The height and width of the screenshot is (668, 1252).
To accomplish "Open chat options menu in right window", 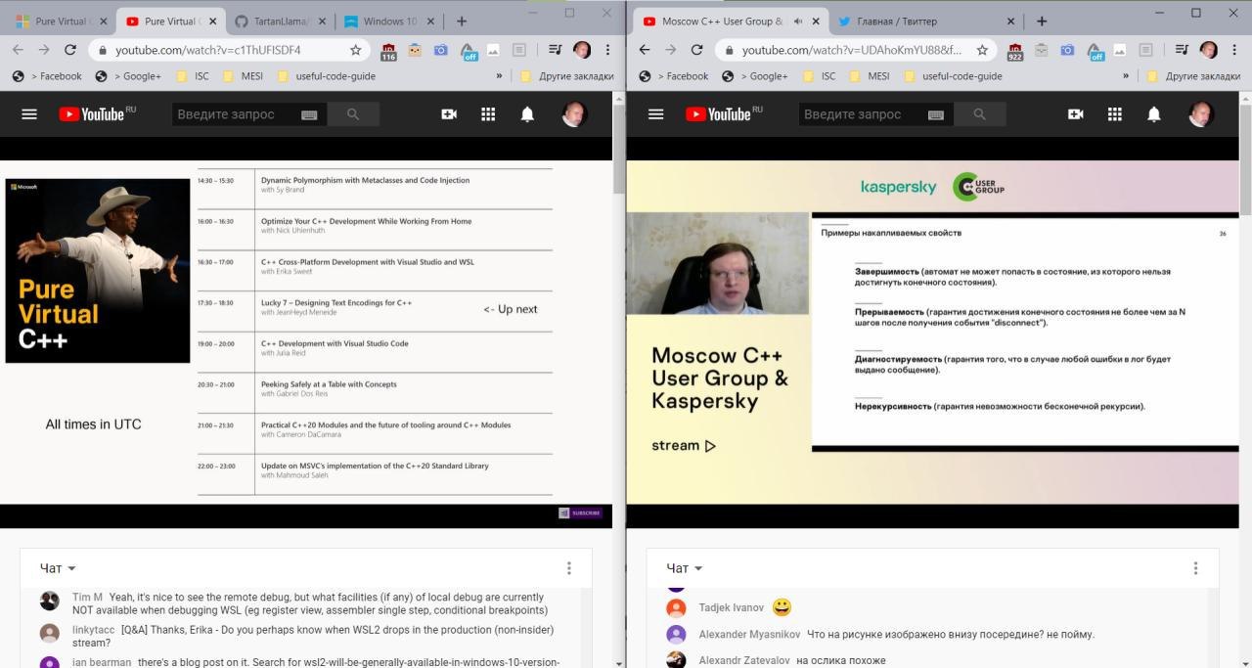I will click(1195, 568).
